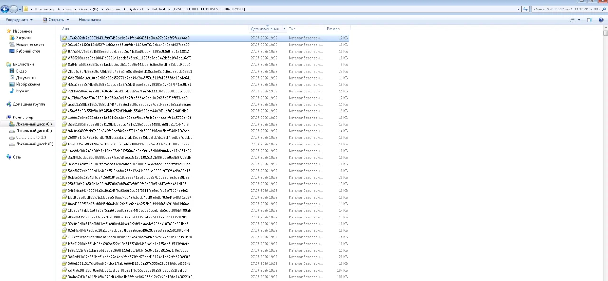Click the file icon of row 36ec10e1123f…
The width and height of the screenshot is (608, 281).
64,45
